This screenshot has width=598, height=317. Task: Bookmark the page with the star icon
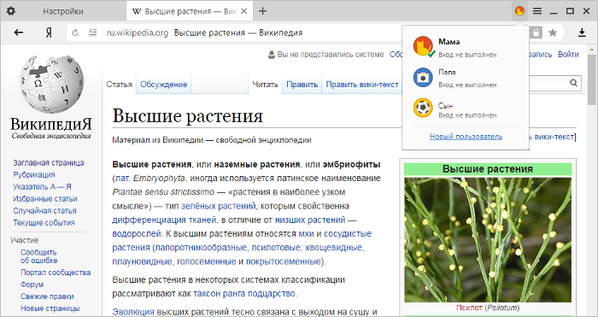pos(553,32)
